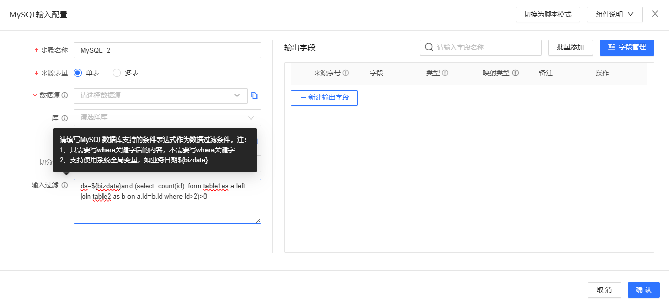Screen dimensions: 669x305
Task: Click info icon next to 库 label
Action: tap(65, 118)
